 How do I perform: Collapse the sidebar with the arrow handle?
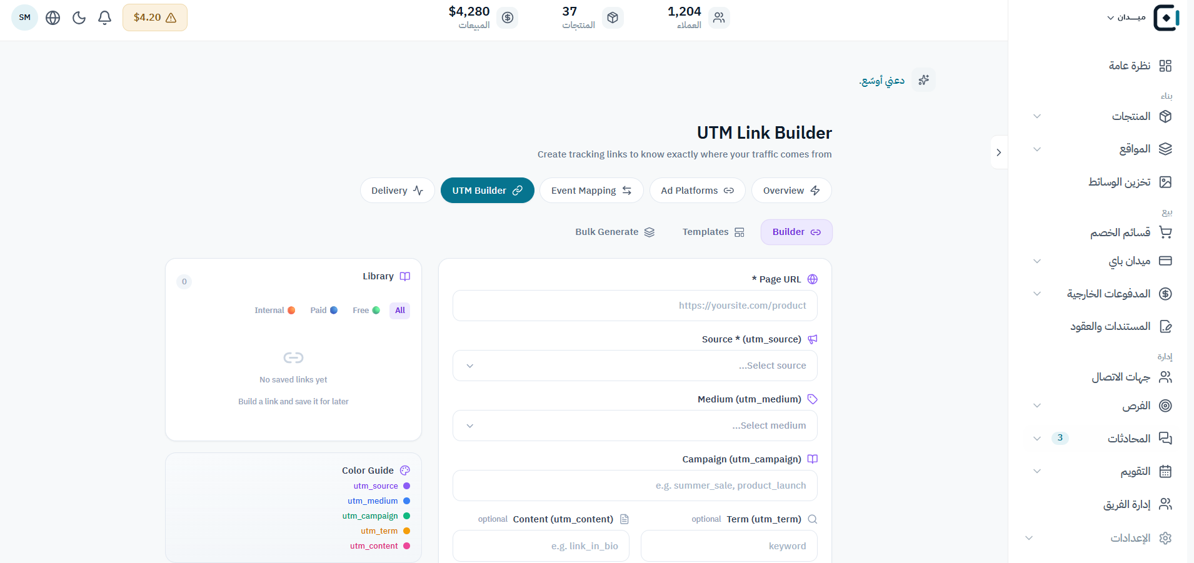(999, 152)
